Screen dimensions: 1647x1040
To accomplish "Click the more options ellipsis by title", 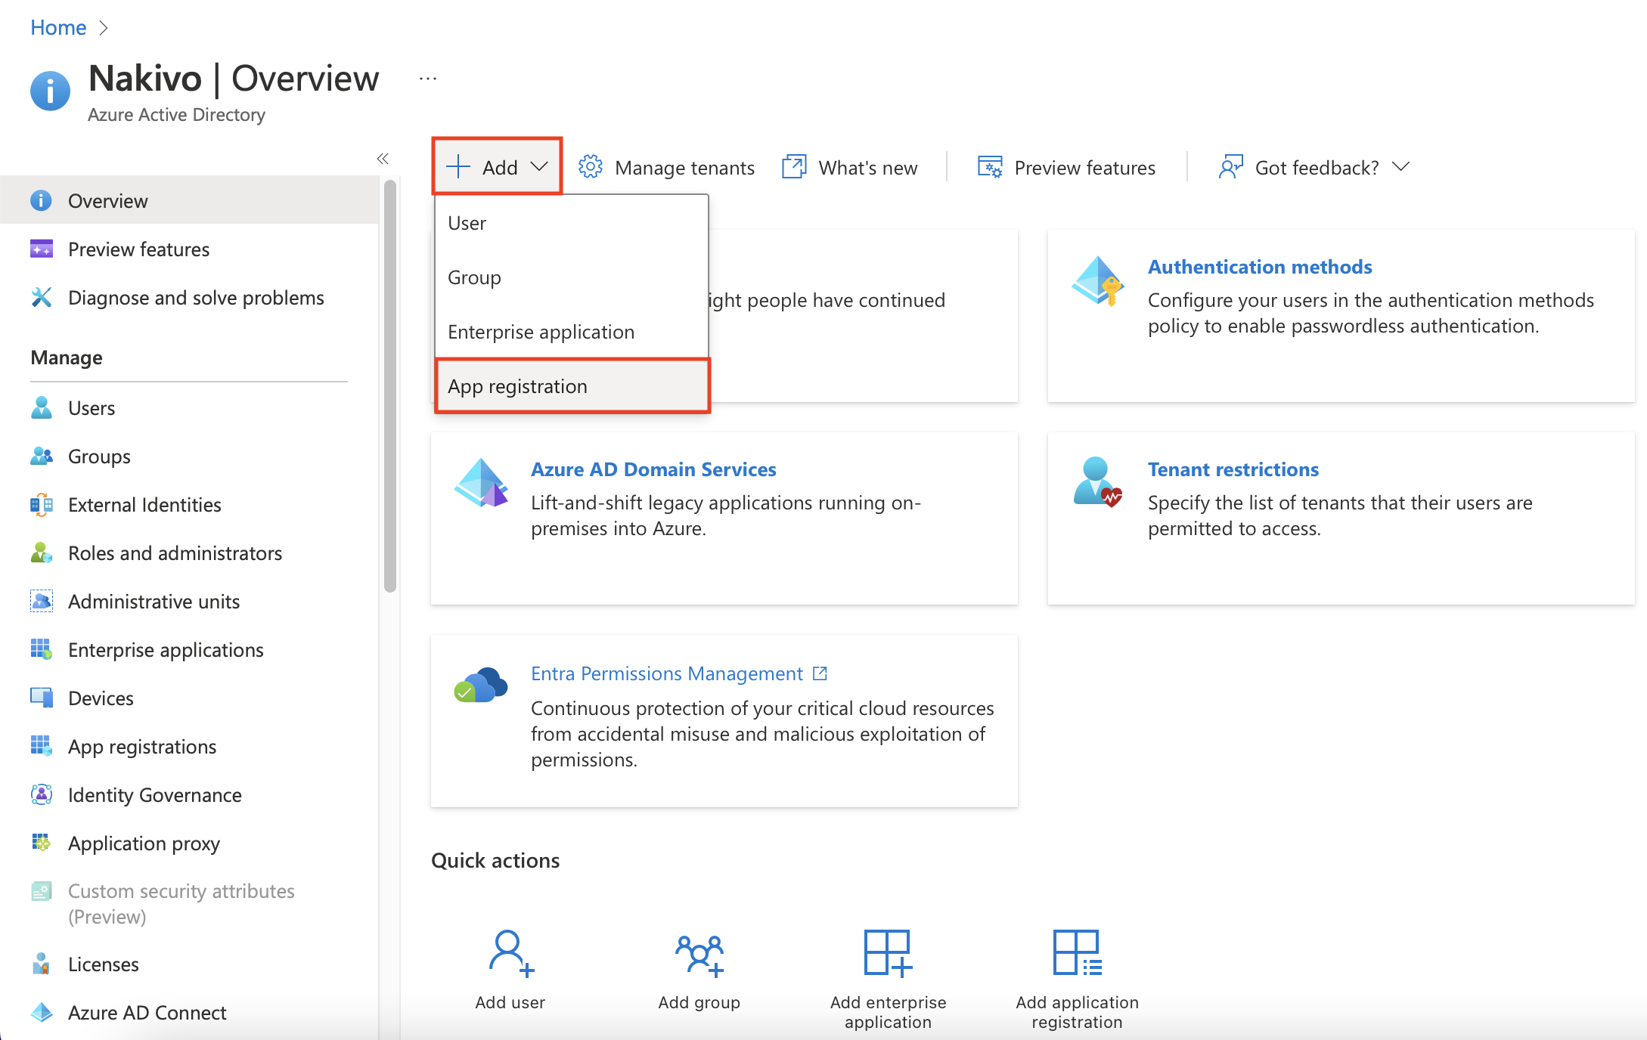I will 428,79.
